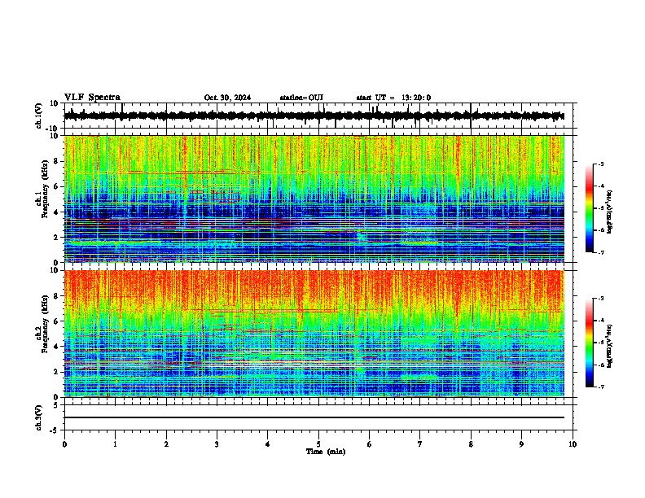Click the "2" kHz tick on ch.2 spectrogram axis
The image size is (645, 498).
coord(57,372)
